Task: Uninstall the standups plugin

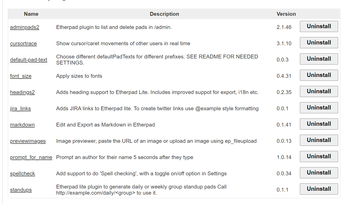Action: point(319,189)
